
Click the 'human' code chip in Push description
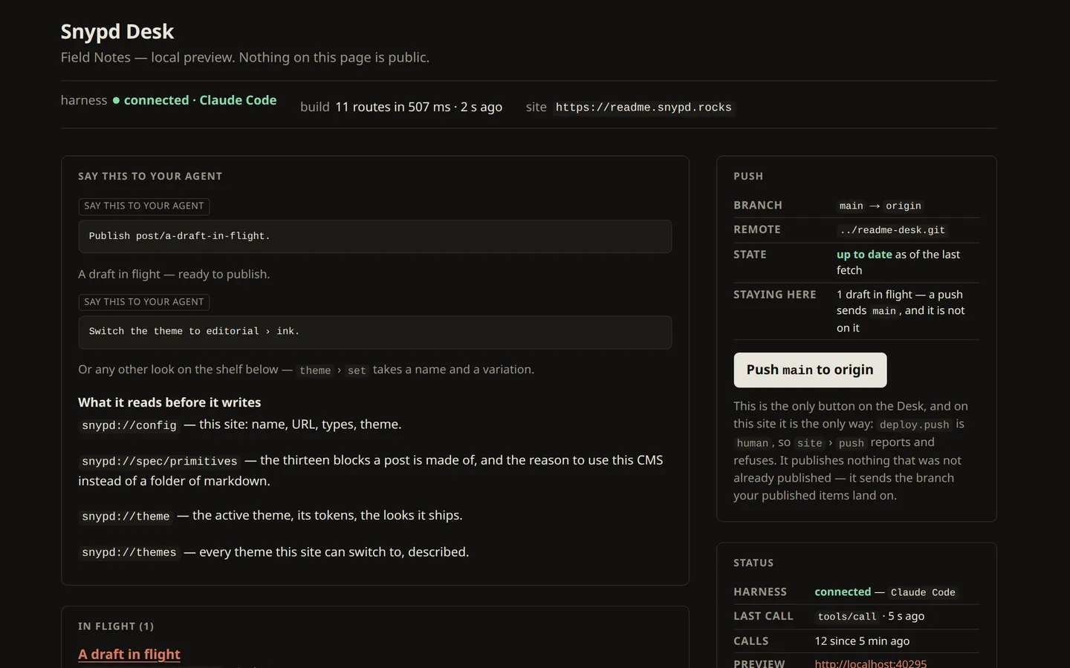(x=753, y=443)
